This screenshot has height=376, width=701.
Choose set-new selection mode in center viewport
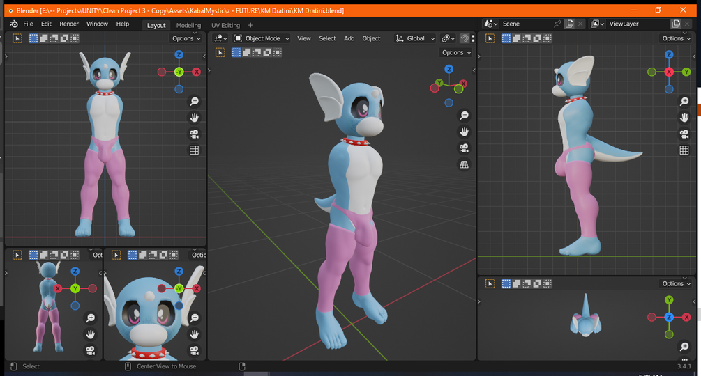click(x=236, y=53)
